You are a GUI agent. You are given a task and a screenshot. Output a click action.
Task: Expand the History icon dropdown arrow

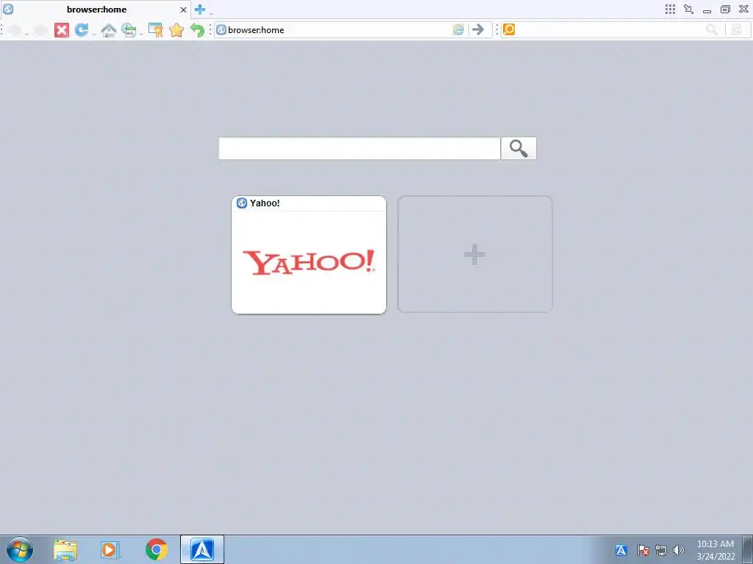(x=140, y=34)
